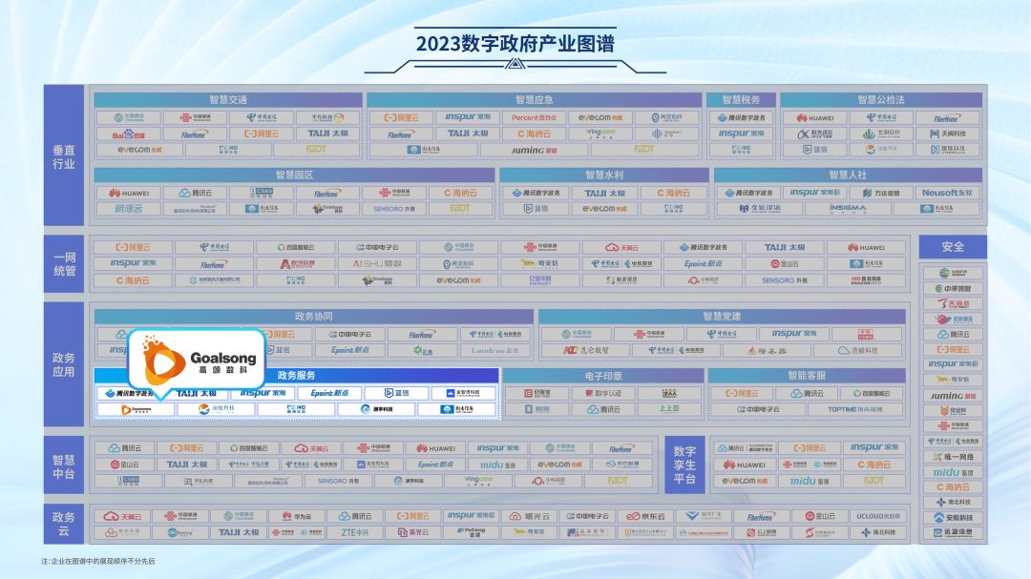
Task: Select the INSIGMA logo in 智慧人社
Action: pyautogui.click(x=848, y=209)
